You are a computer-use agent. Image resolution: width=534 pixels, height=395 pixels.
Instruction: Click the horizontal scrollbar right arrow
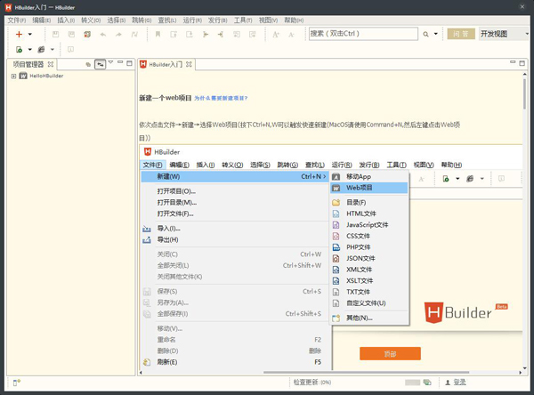click(x=520, y=373)
